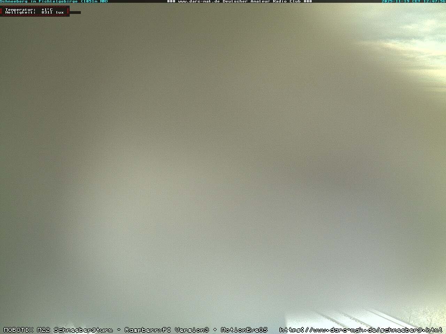The height and width of the screenshot is (334, 446).
Task: Click the '(1051m NN)' altitude label
Action: [94, 1]
